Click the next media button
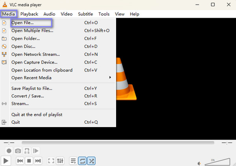The image size is (236, 166). [x=38, y=161]
